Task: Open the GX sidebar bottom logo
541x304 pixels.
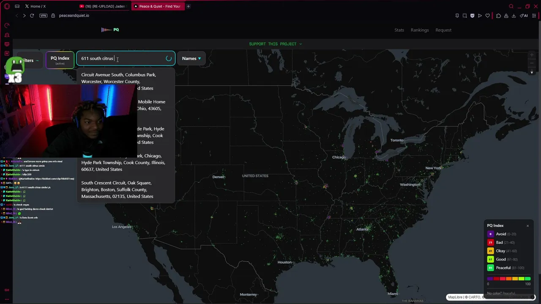Action: pos(7,290)
